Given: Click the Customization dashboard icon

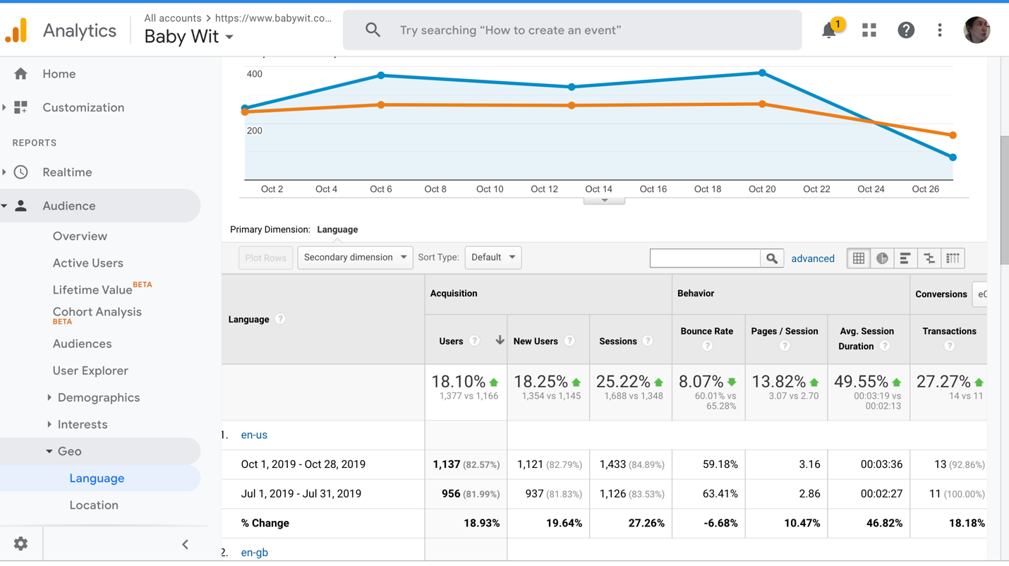Looking at the screenshot, I should click(x=21, y=107).
